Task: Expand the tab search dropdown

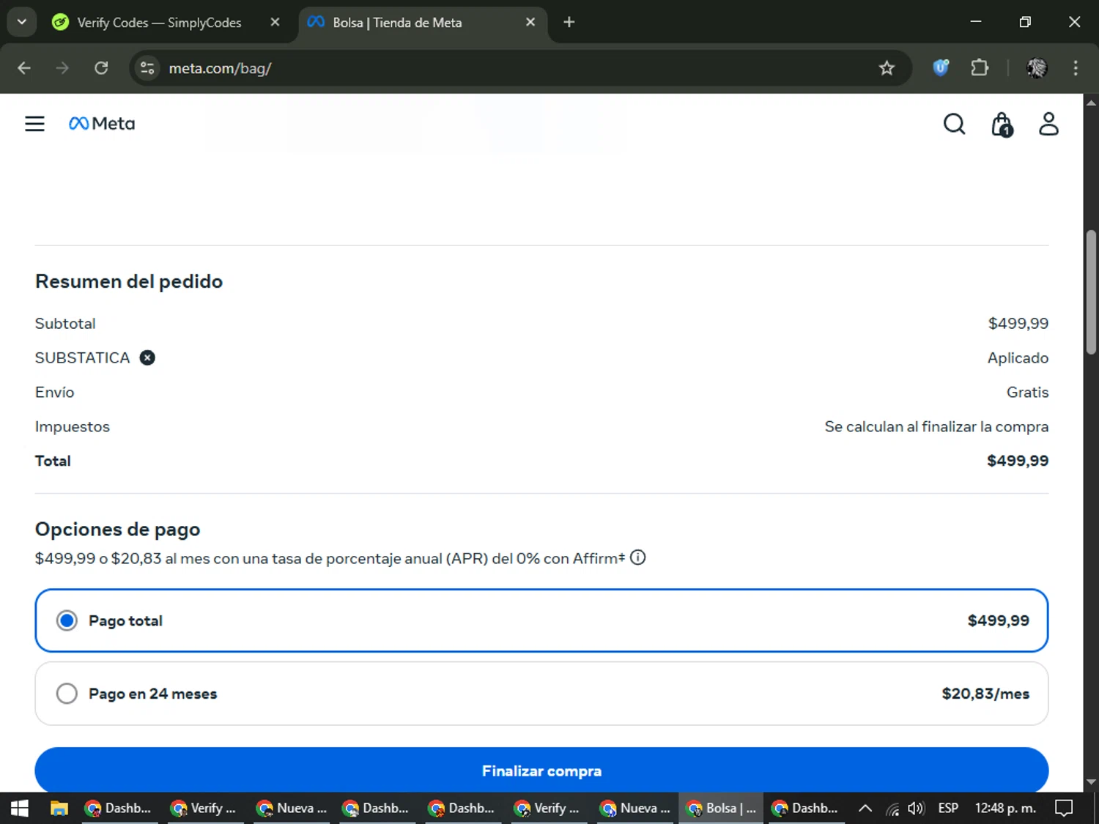Action: click(x=22, y=22)
